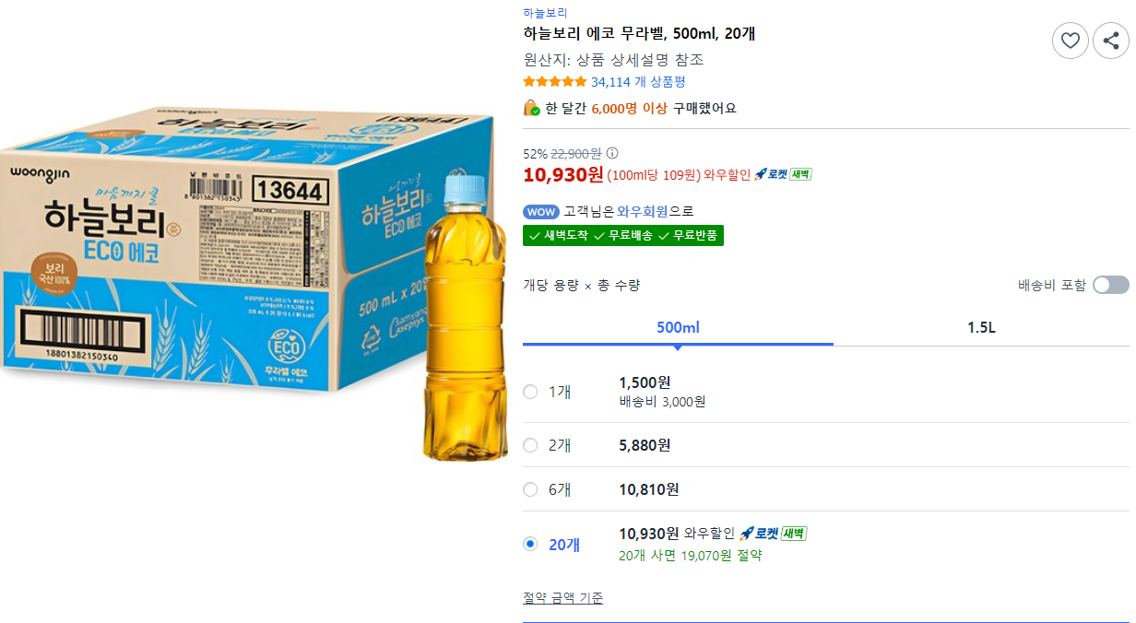This screenshot has width=1136, height=623.
Task: Switch to the 1.5L tab
Action: coord(981,328)
